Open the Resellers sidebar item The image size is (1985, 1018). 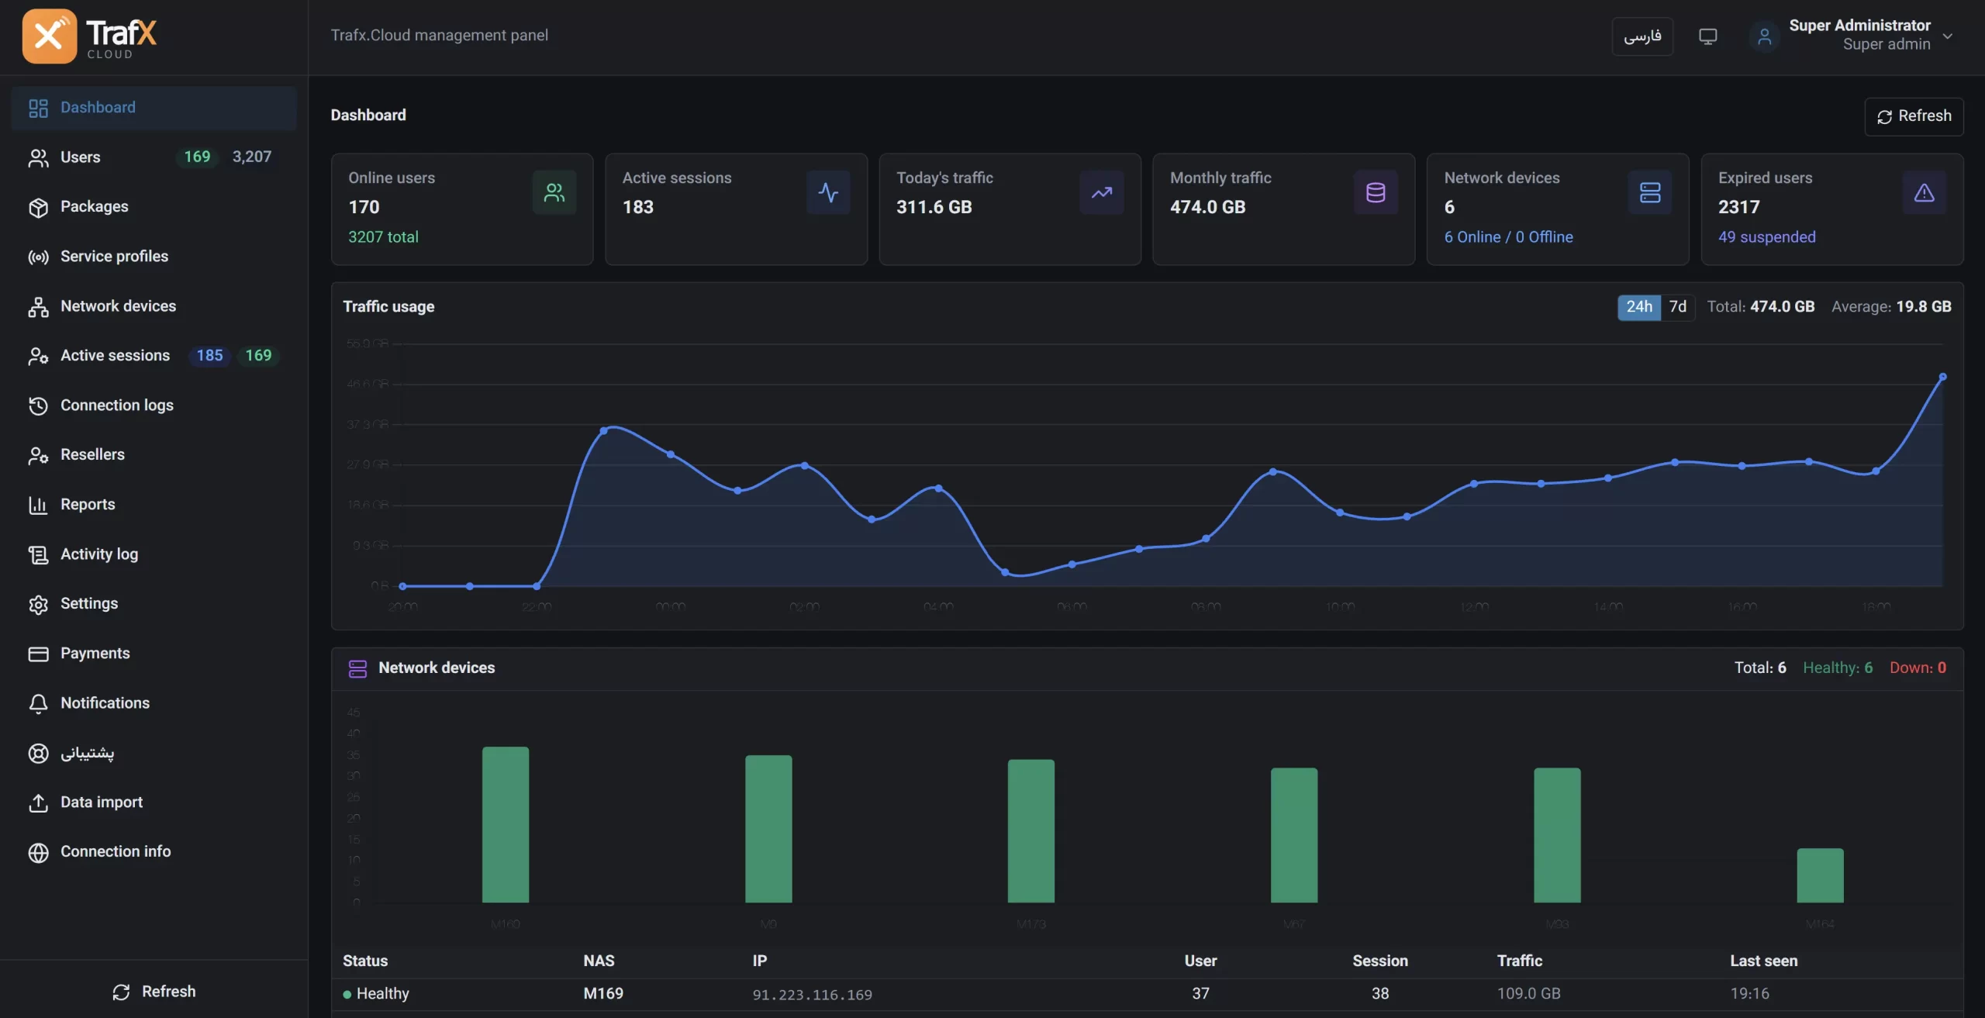[x=154, y=455]
